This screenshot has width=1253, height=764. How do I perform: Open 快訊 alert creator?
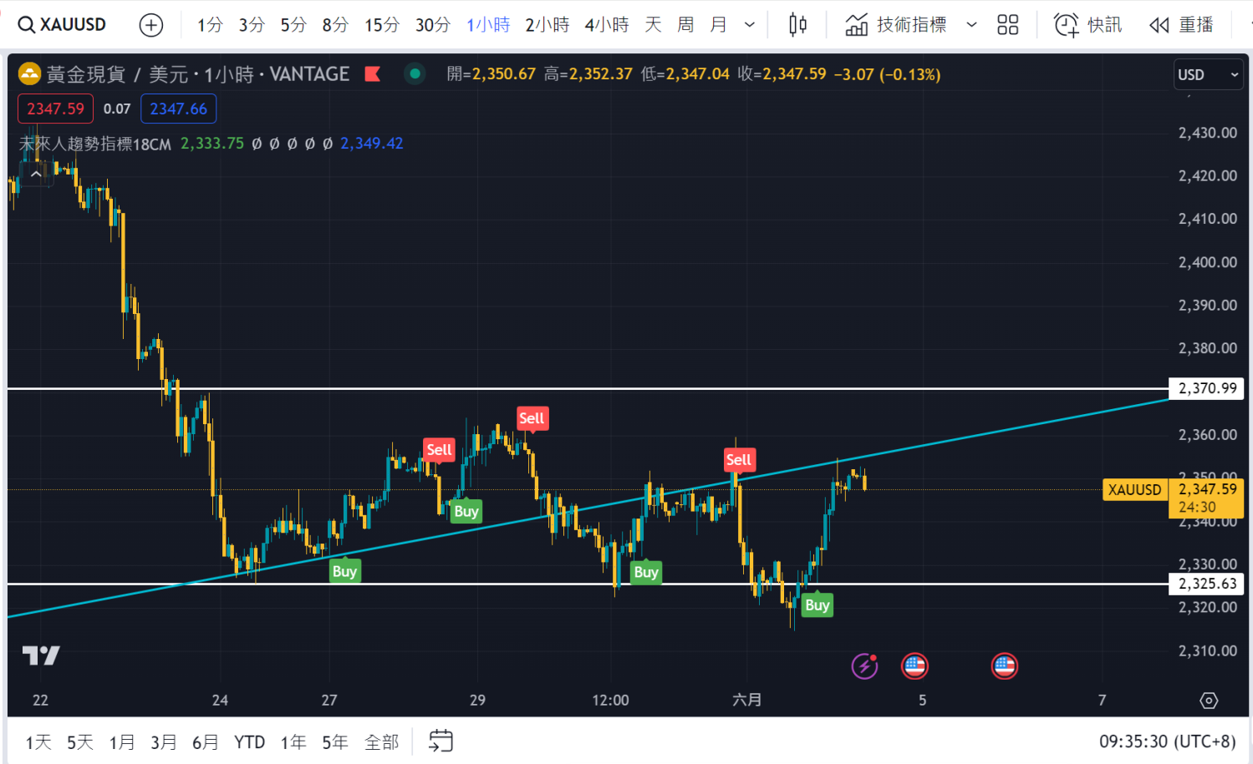[1087, 25]
